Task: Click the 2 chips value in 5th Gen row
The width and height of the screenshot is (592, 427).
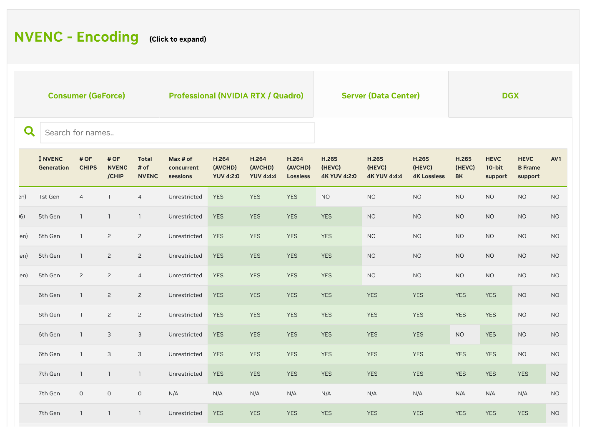Action: click(81, 275)
